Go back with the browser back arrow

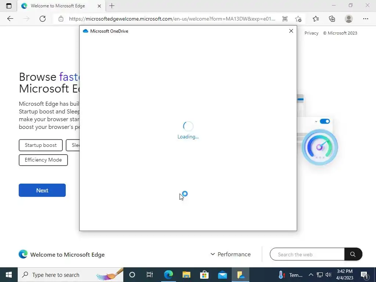click(x=10, y=19)
